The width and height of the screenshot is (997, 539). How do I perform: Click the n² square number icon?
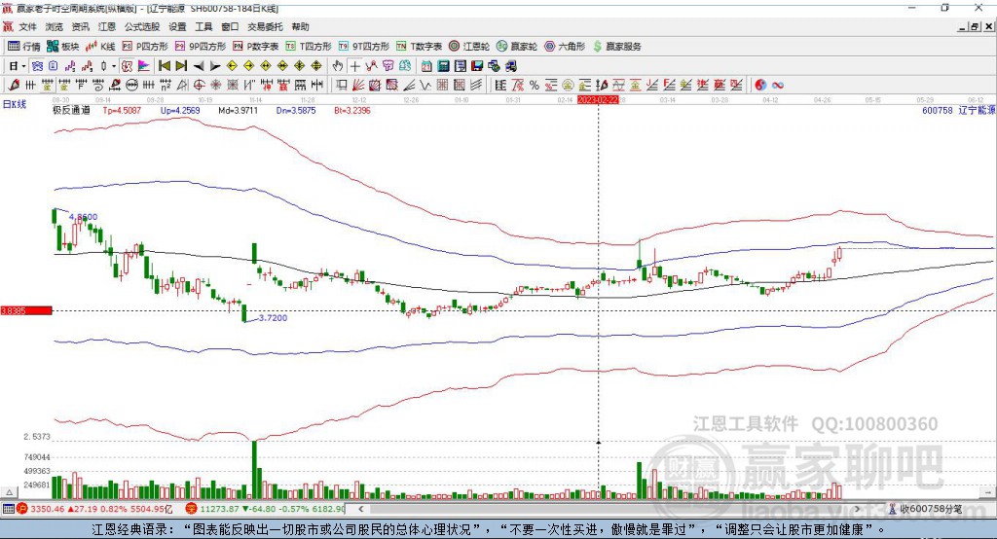166,86
